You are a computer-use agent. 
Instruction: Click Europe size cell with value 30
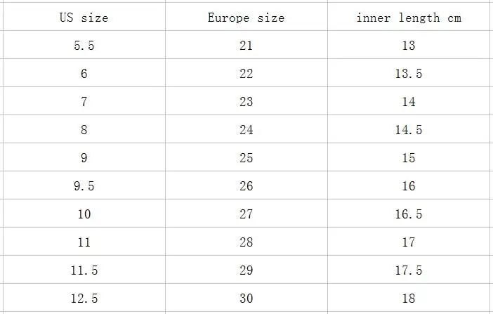(246, 299)
